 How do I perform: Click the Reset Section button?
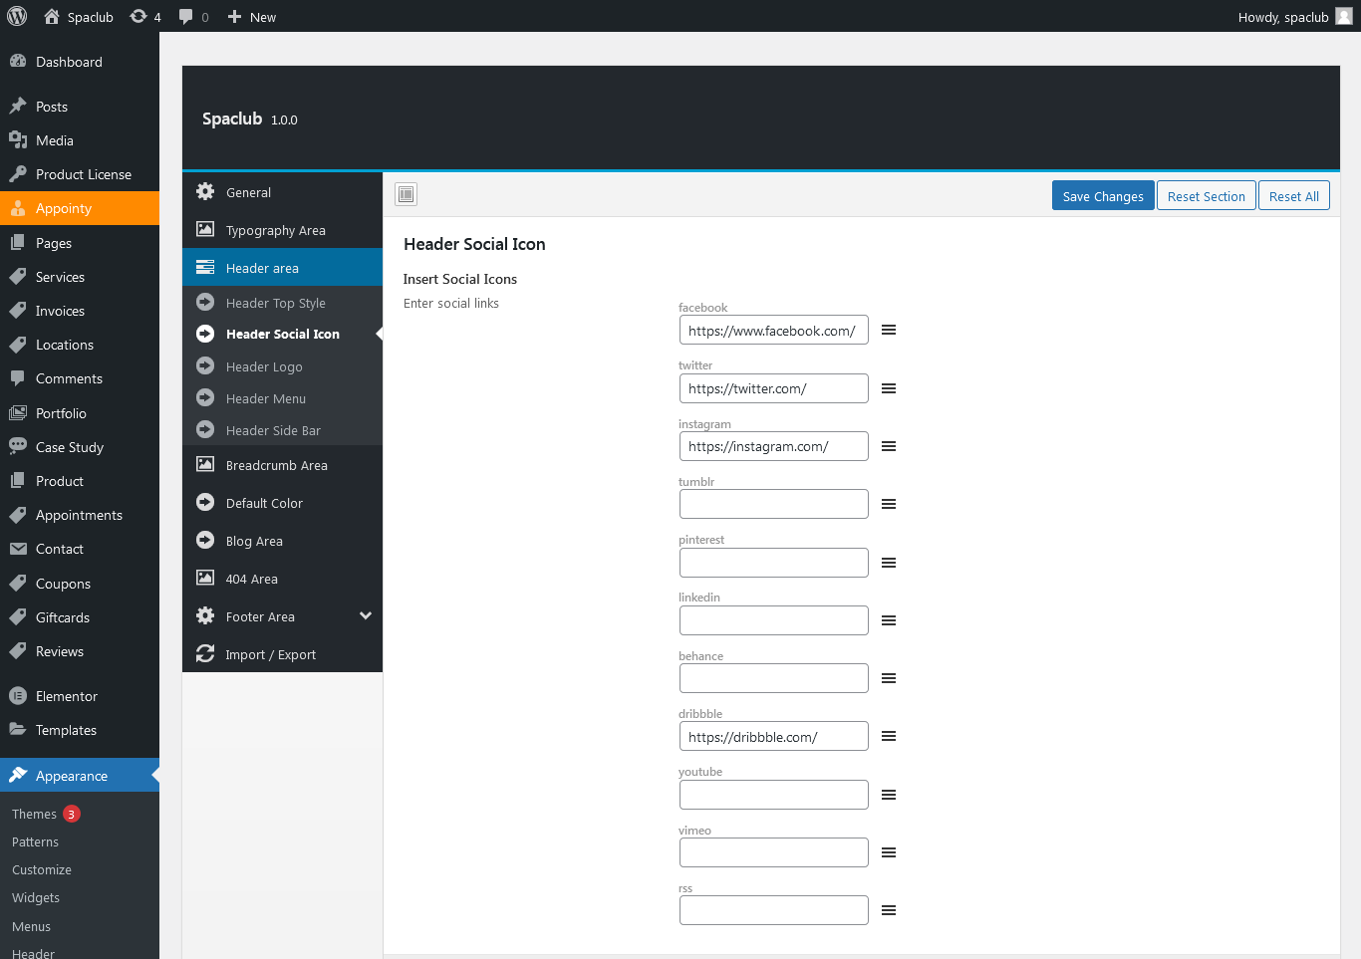pos(1206,195)
